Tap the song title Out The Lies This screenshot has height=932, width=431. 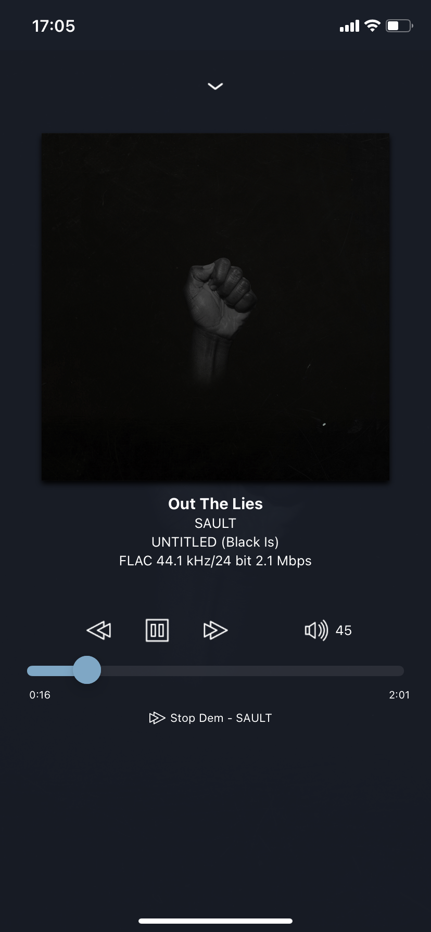(x=215, y=503)
